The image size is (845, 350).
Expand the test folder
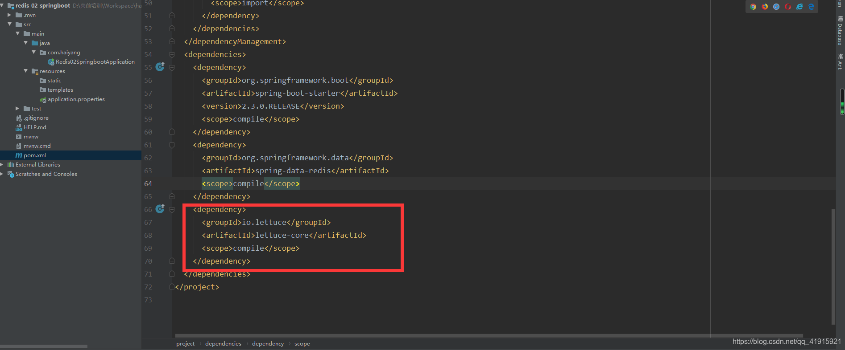pos(17,108)
